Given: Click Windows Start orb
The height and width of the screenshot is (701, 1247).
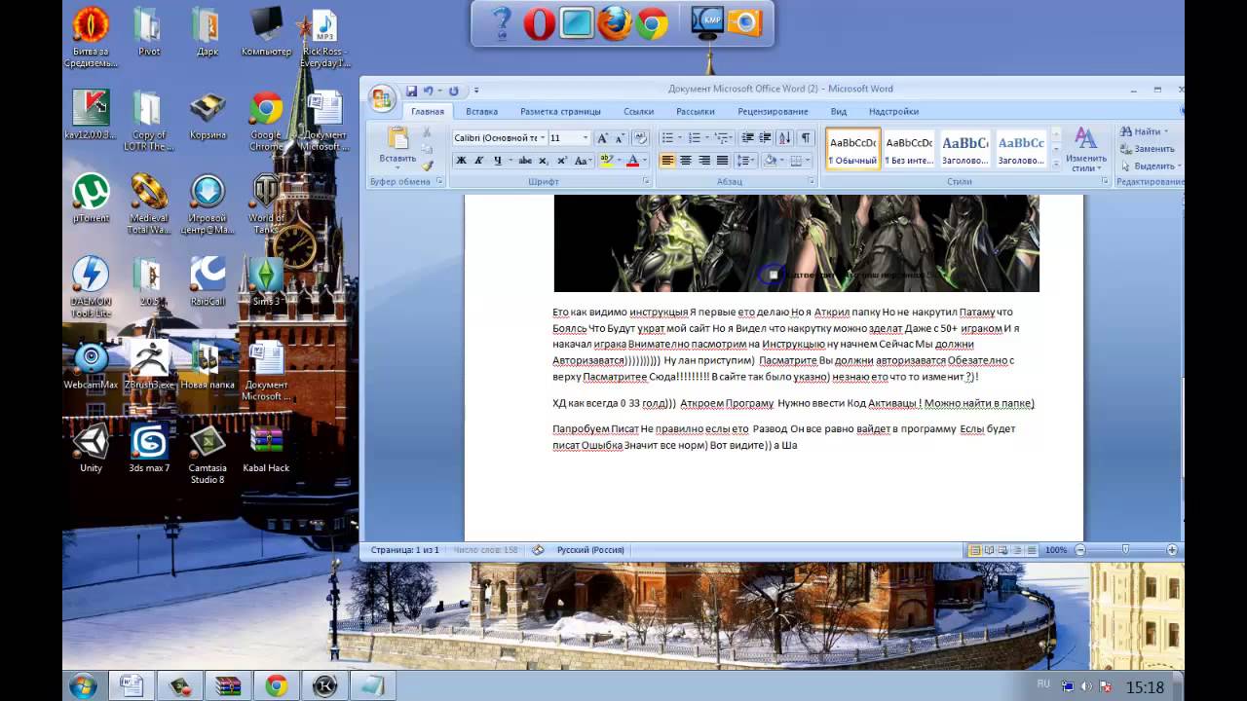Looking at the screenshot, I should (x=83, y=685).
